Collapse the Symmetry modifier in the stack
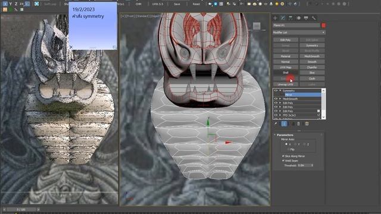This screenshot has height=214, width=381. [280, 91]
